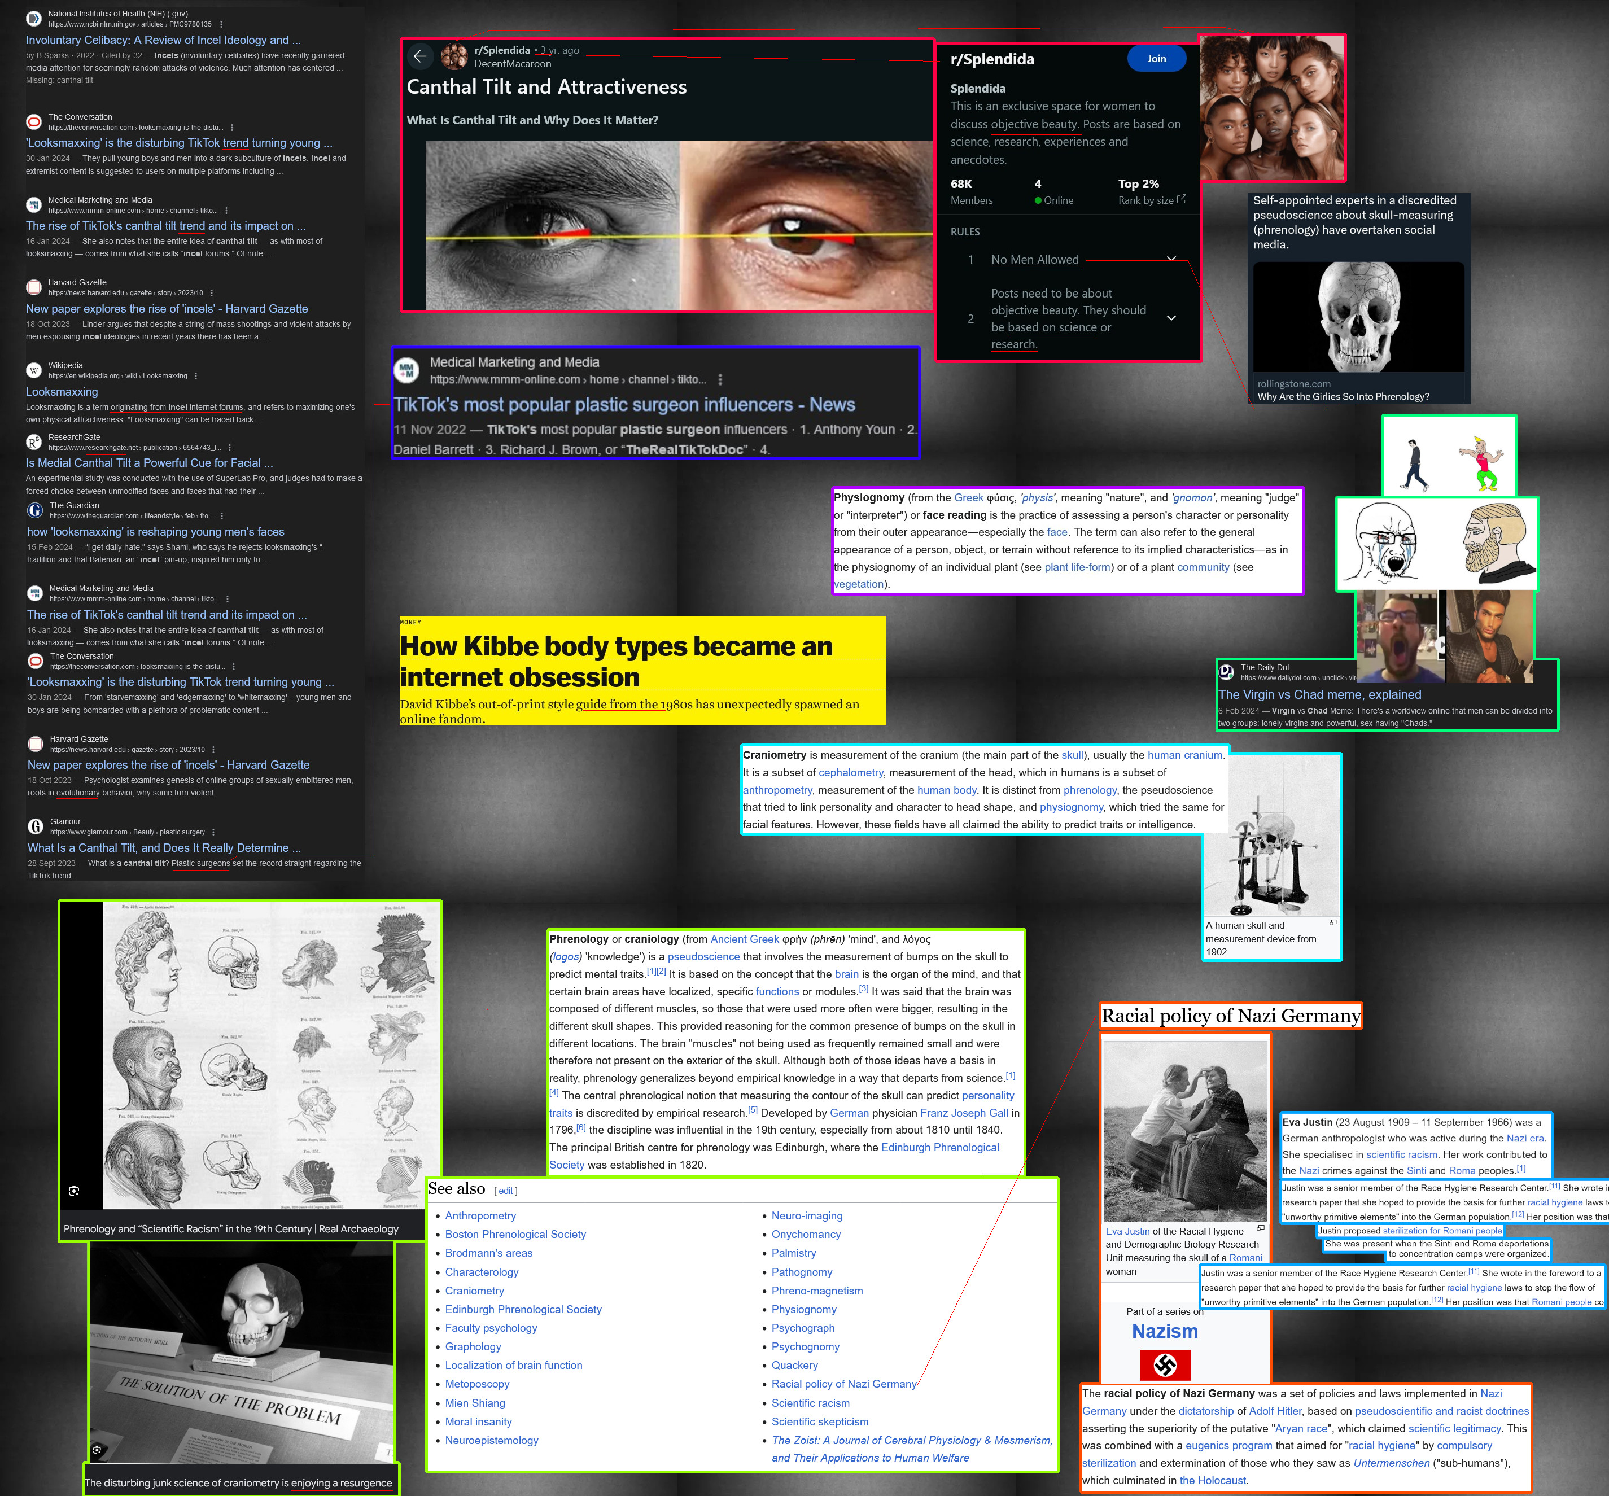The width and height of the screenshot is (1609, 1496).
Task: Click Brodmann's areas link
Action: [488, 1252]
